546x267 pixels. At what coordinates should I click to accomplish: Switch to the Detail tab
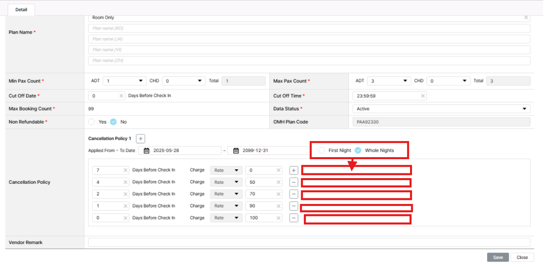click(x=21, y=10)
